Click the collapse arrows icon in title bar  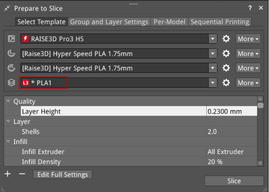7,8
